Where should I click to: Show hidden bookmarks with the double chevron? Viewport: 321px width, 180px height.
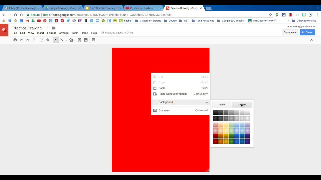[x=288, y=21]
